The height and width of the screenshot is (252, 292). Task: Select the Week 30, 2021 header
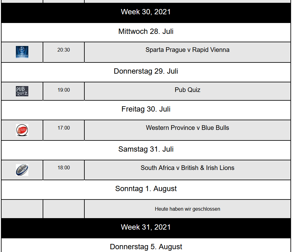point(146,12)
